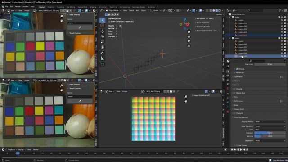Hide the asam collection via eye icon
This screenshot has width=288, height=162.
coord(282,38)
